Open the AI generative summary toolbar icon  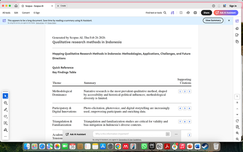coord(173,13)
